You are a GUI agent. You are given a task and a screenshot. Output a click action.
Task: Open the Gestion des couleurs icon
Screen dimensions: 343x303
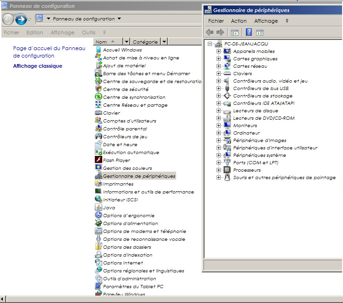(x=99, y=168)
